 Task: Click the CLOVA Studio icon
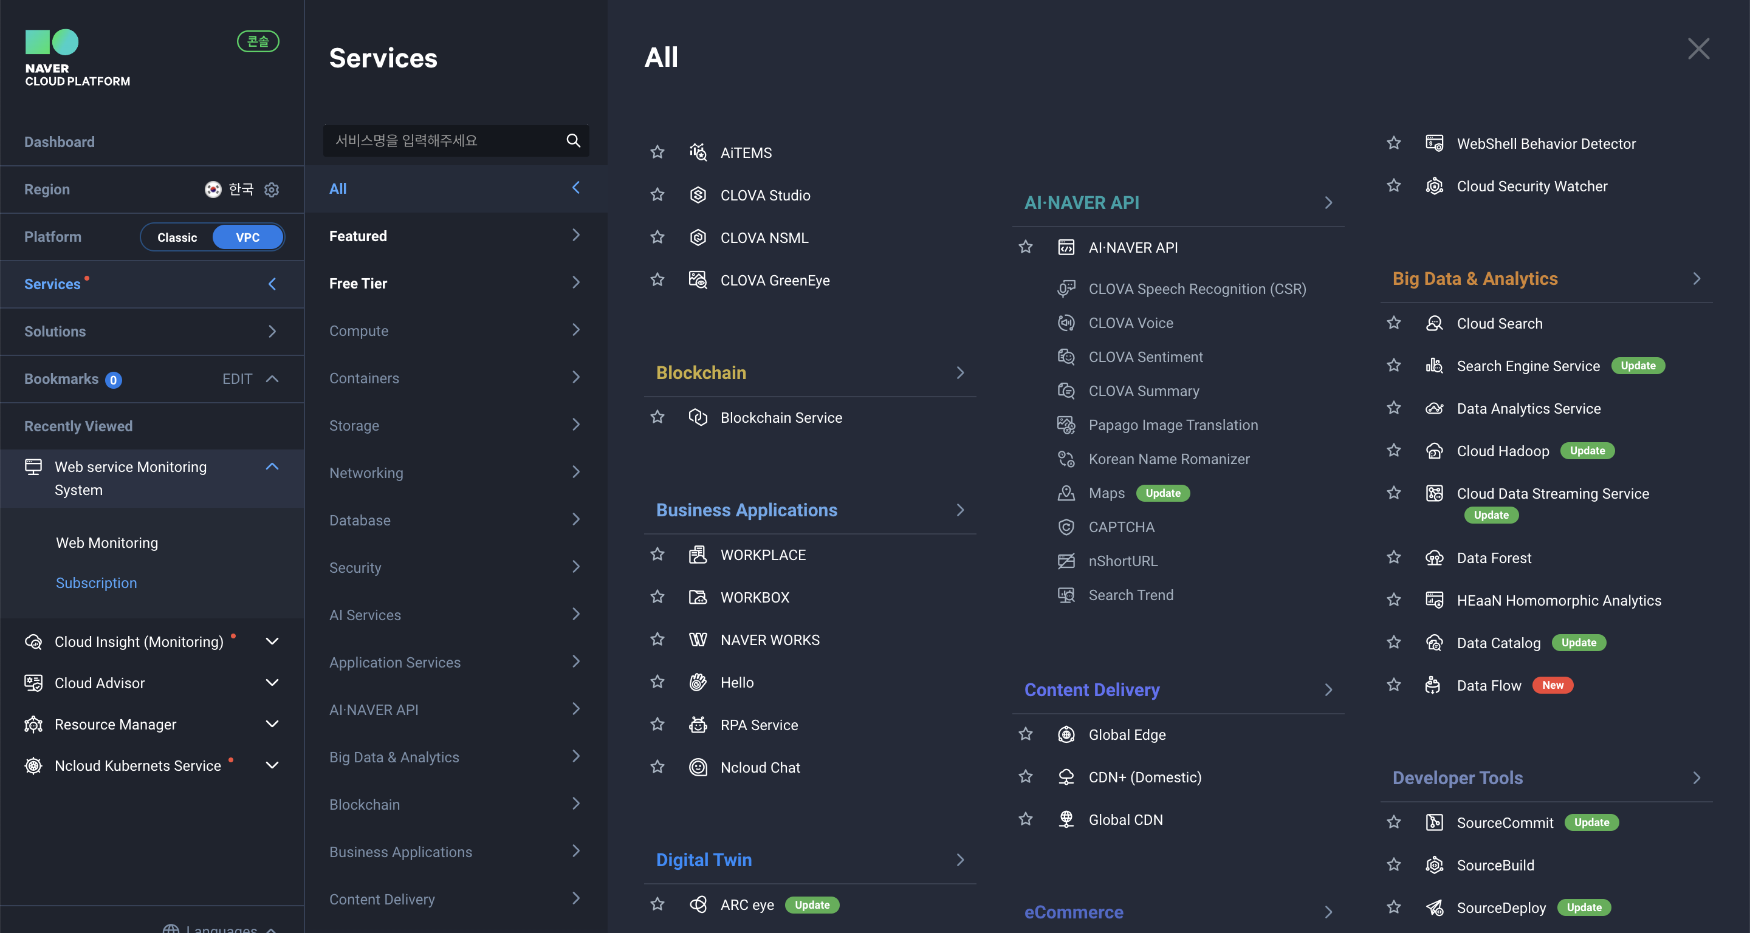tap(698, 195)
